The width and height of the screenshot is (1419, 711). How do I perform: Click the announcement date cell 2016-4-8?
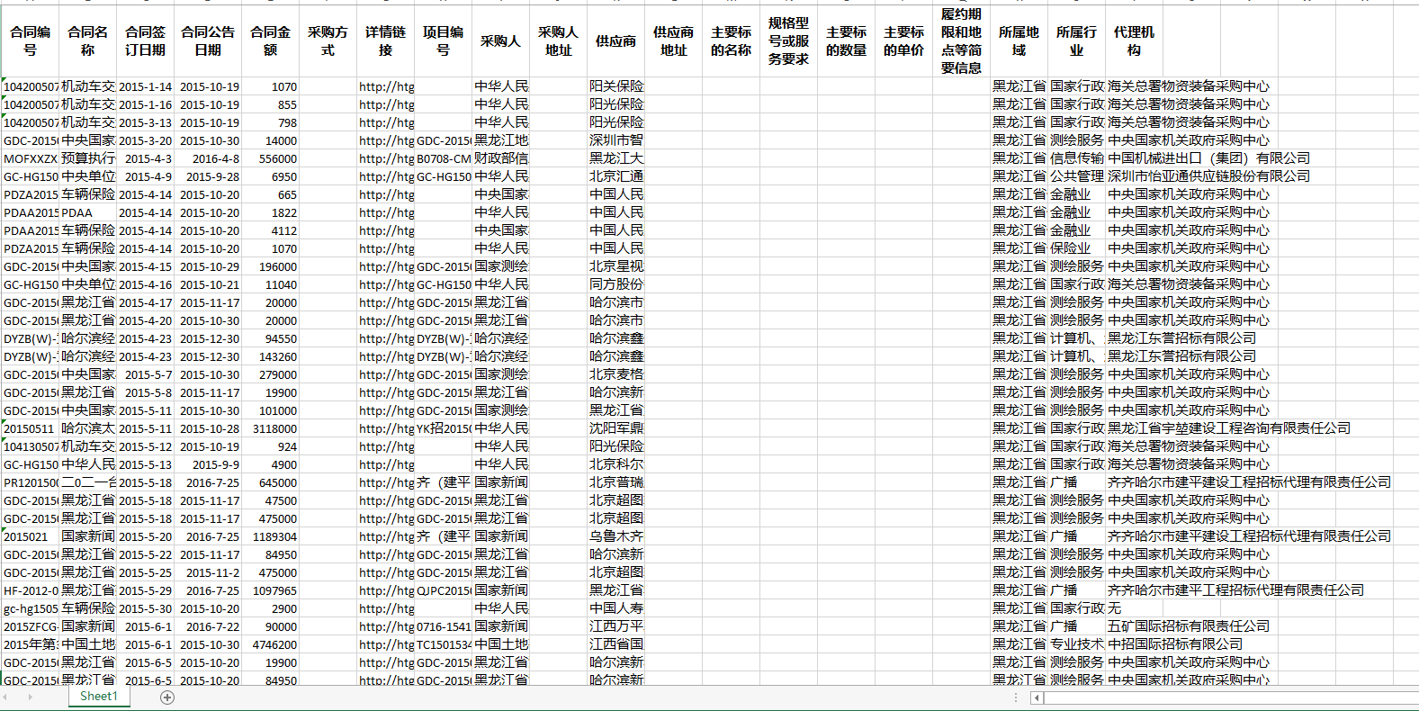208,158
